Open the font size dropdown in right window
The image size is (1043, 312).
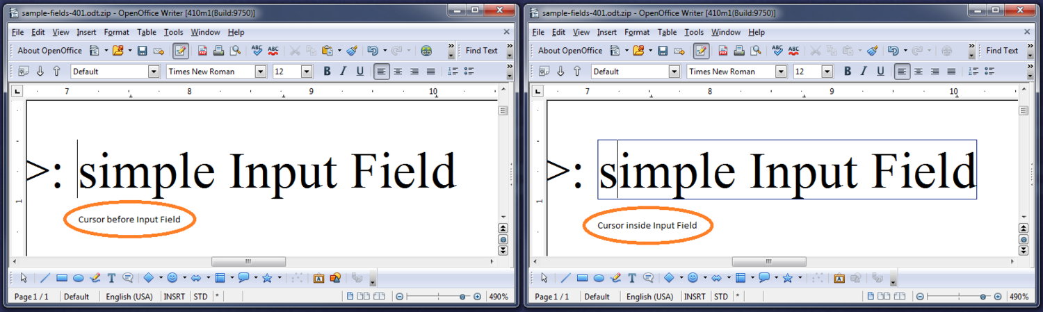827,72
